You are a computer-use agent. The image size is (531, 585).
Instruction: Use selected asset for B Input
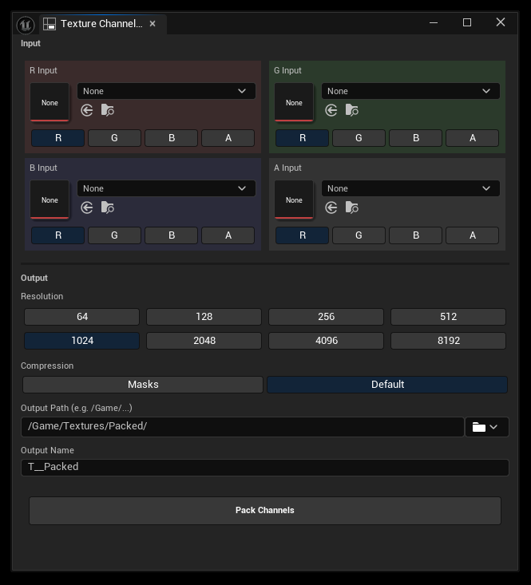(87, 208)
